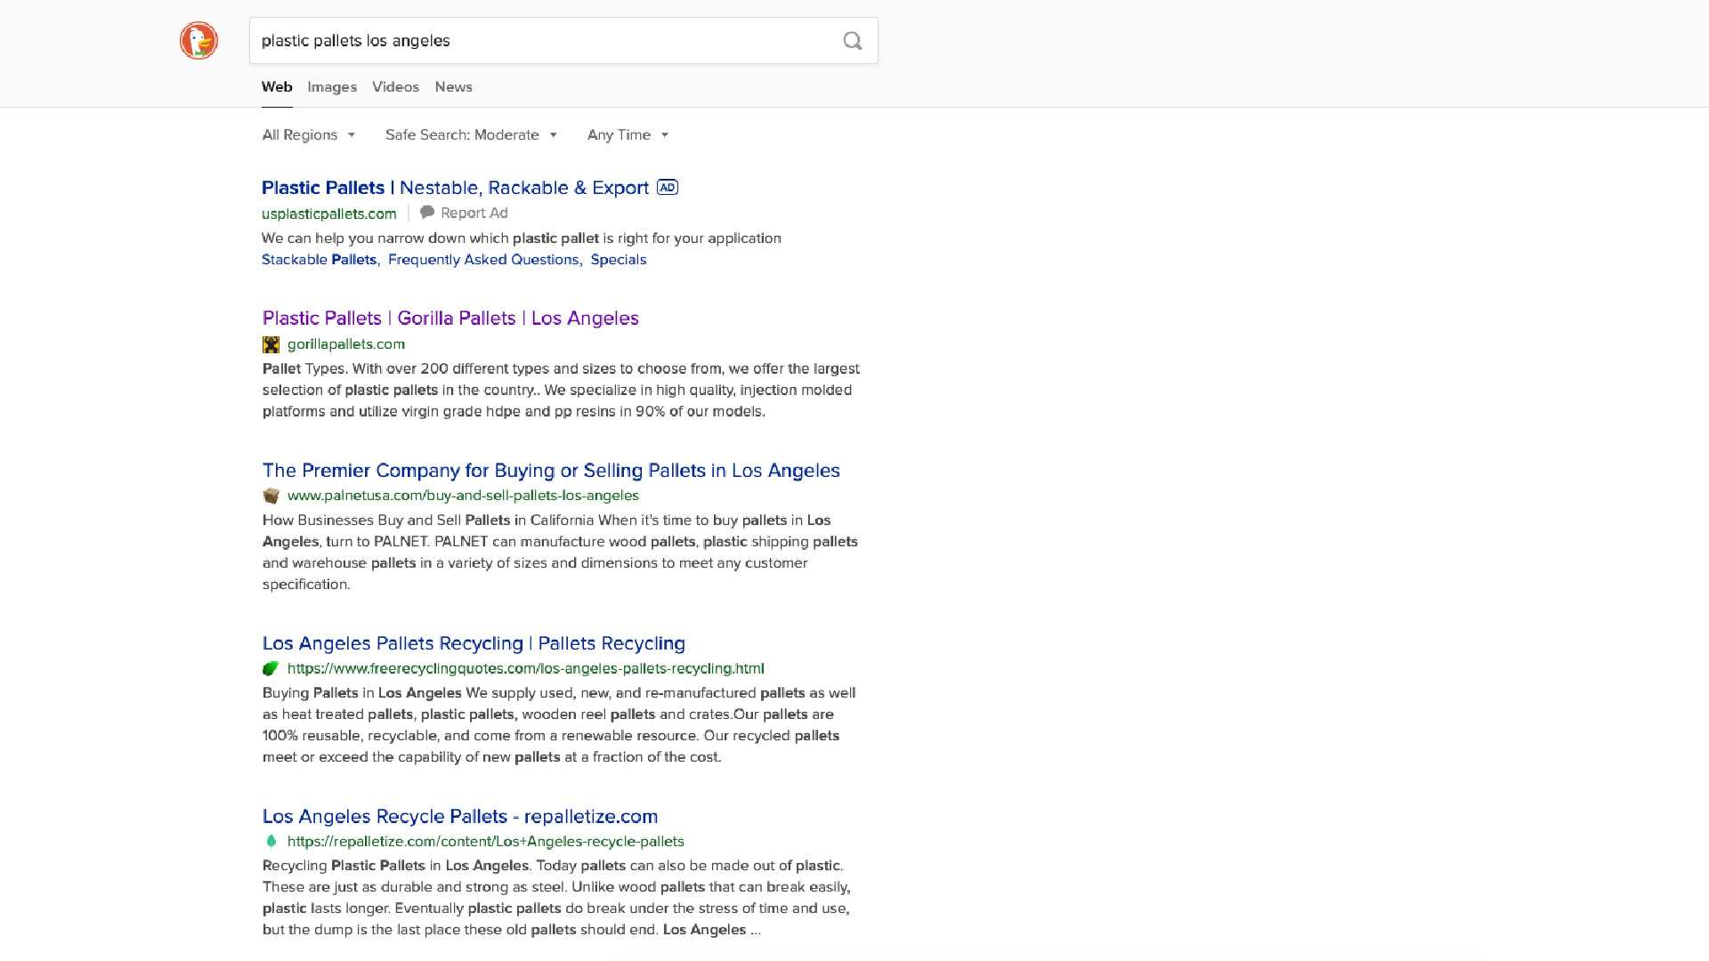Image resolution: width=1709 pixels, height=961 pixels.
Task: Open Los Angeles Recycle Pallets repalletize link
Action: tap(460, 816)
